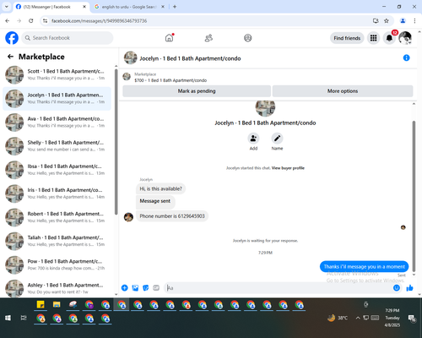The width and height of the screenshot is (422, 338).
Task: Open Scott's apartment conversation
Action: click(57, 74)
